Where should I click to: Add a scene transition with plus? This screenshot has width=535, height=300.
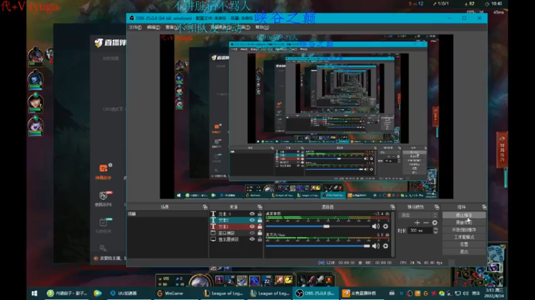click(417, 223)
